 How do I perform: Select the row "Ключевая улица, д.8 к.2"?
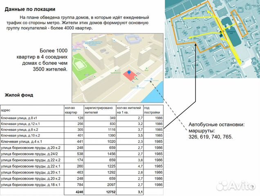pos(82,130)
